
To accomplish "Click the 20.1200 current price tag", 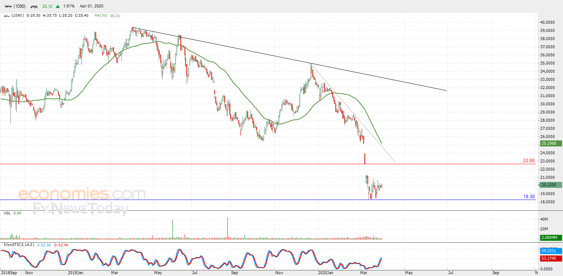I will (x=551, y=185).
